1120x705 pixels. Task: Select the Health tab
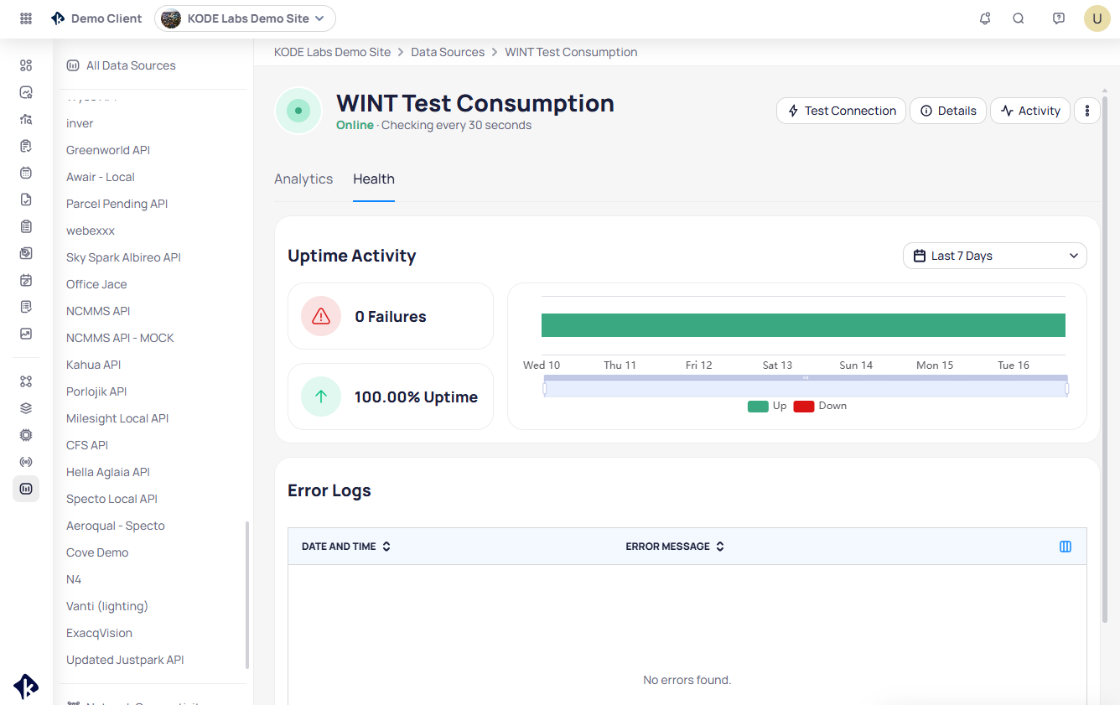374,179
